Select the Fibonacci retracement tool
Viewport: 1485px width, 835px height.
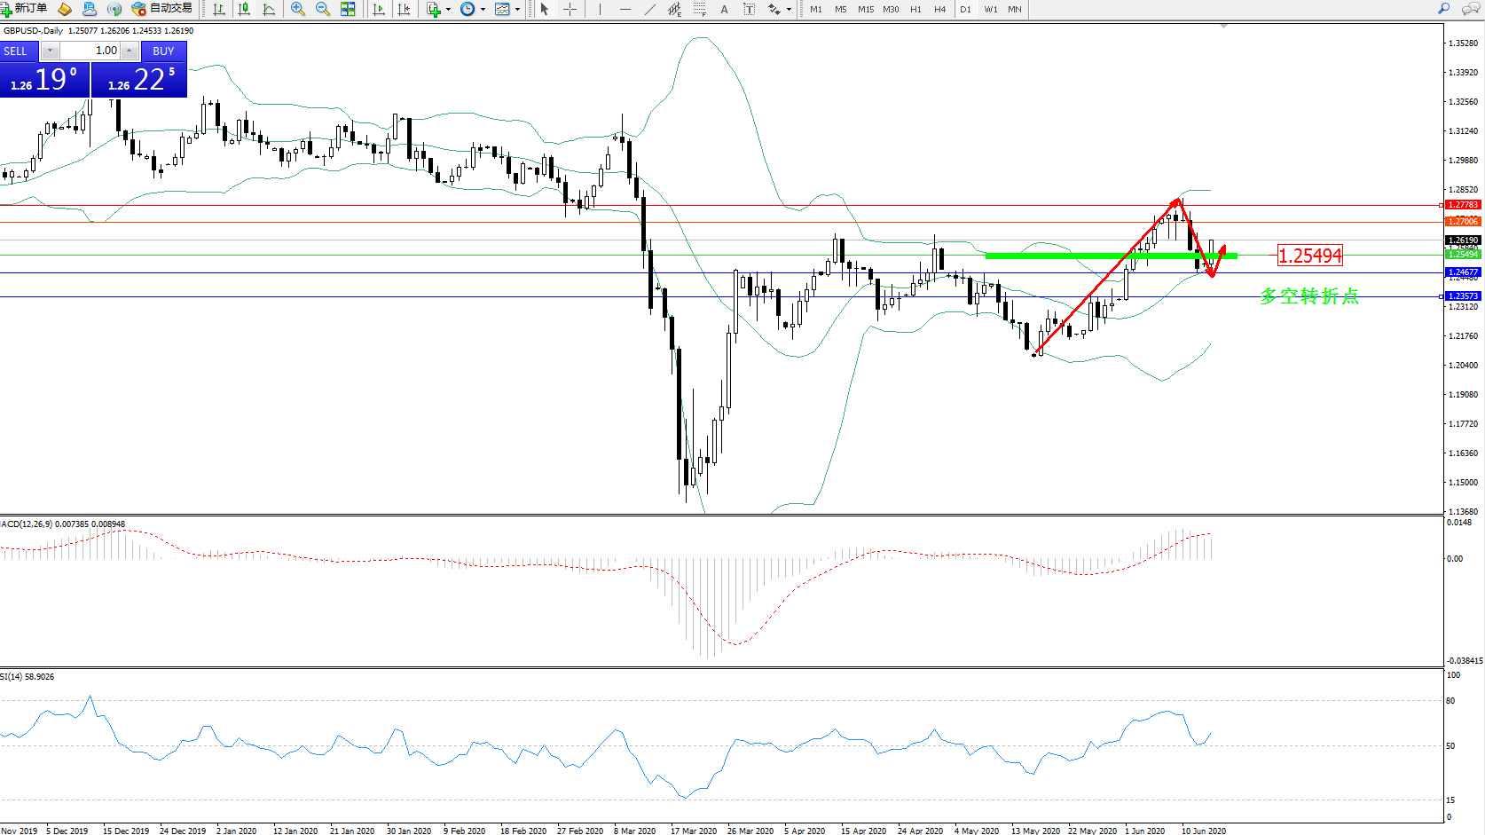pyautogui.click(x=700, y=9)
